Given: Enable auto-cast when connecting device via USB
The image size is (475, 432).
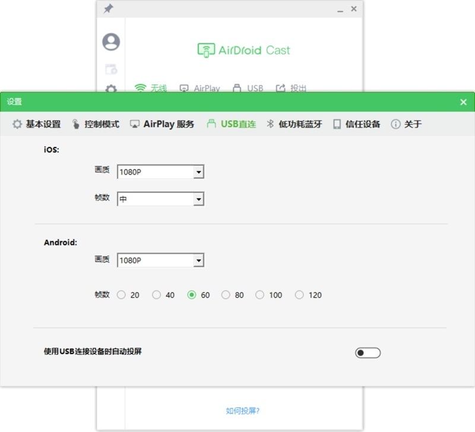Looking at the screenshot, I should [x=367, y=352].
